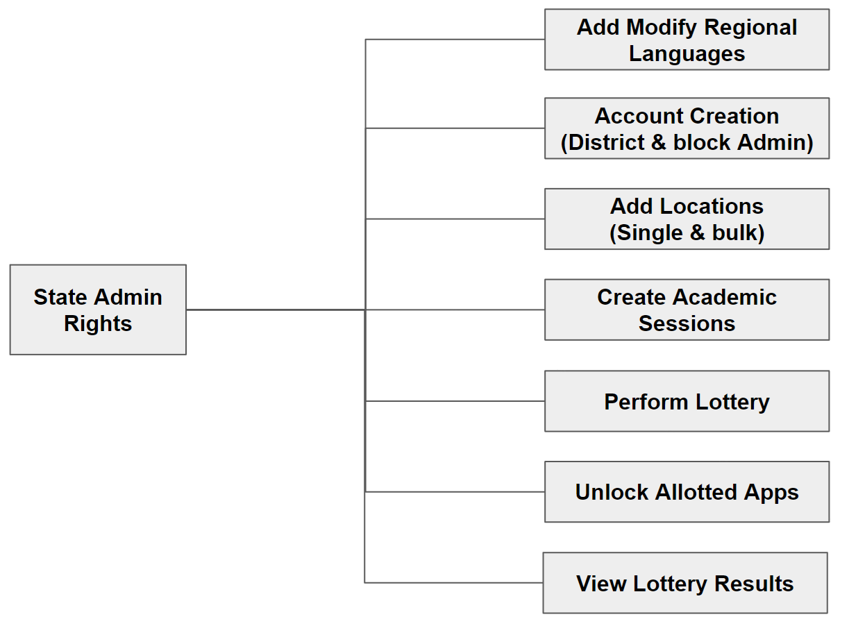Select the Perform Lottery box
Viewport: 849px width, 626px height.
pos(687,401)
